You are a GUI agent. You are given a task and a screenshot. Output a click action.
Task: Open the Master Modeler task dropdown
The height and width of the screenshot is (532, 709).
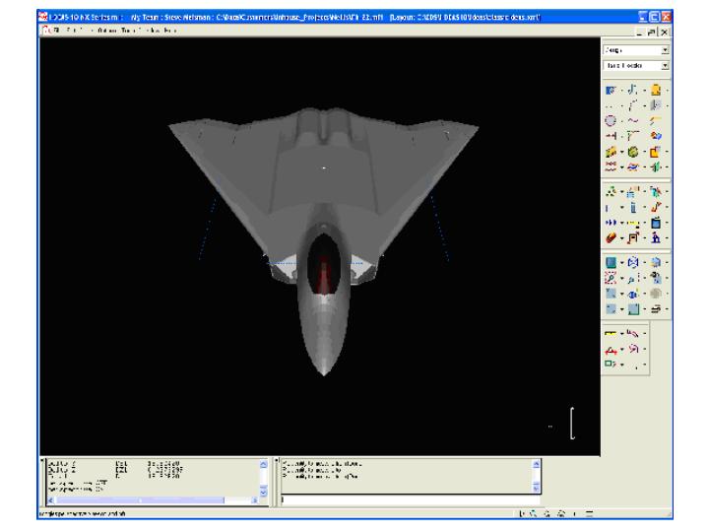(x=665, y=66)
